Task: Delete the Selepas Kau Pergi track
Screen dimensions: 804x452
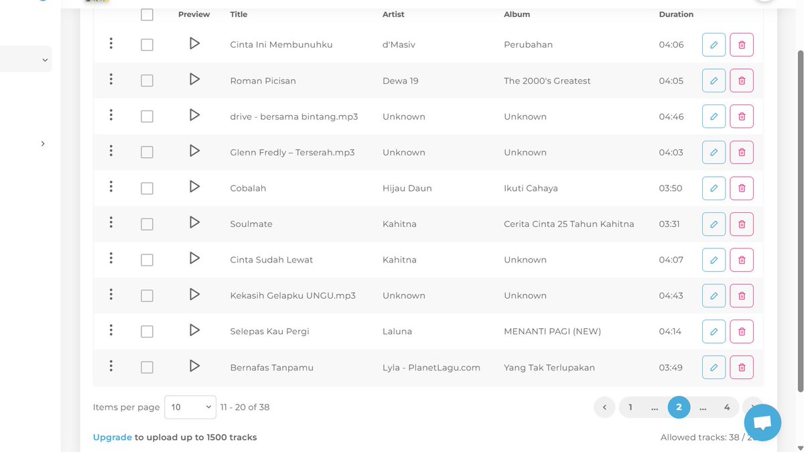Action: pos(742,331)
